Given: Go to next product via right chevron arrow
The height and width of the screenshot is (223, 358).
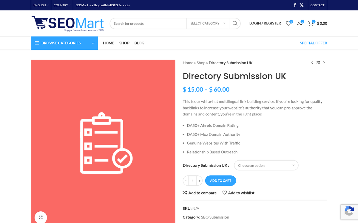Looking at the screenshot, I should click(324, 63).
